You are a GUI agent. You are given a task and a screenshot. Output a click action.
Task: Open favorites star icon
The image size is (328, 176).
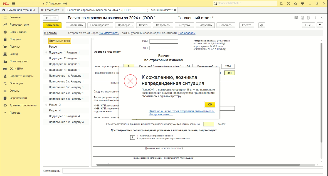click(295, 3)
